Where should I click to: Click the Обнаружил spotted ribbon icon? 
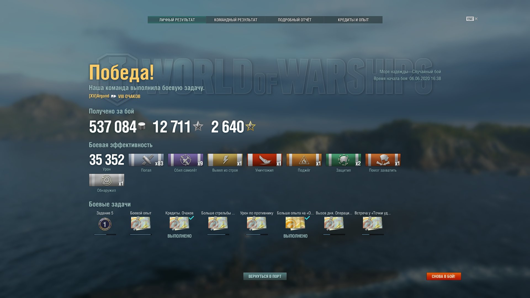[x=107, y=180]
